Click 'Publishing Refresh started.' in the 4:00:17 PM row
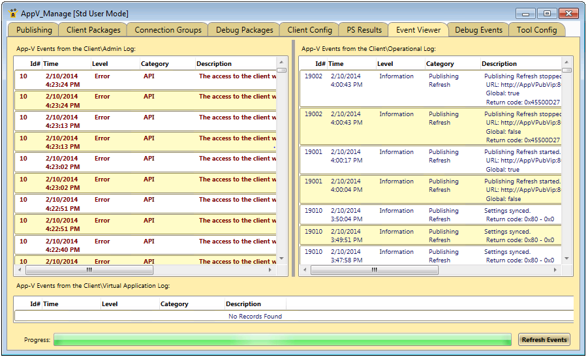The width and height of the screenshot is (588, 359). [522, 152]
